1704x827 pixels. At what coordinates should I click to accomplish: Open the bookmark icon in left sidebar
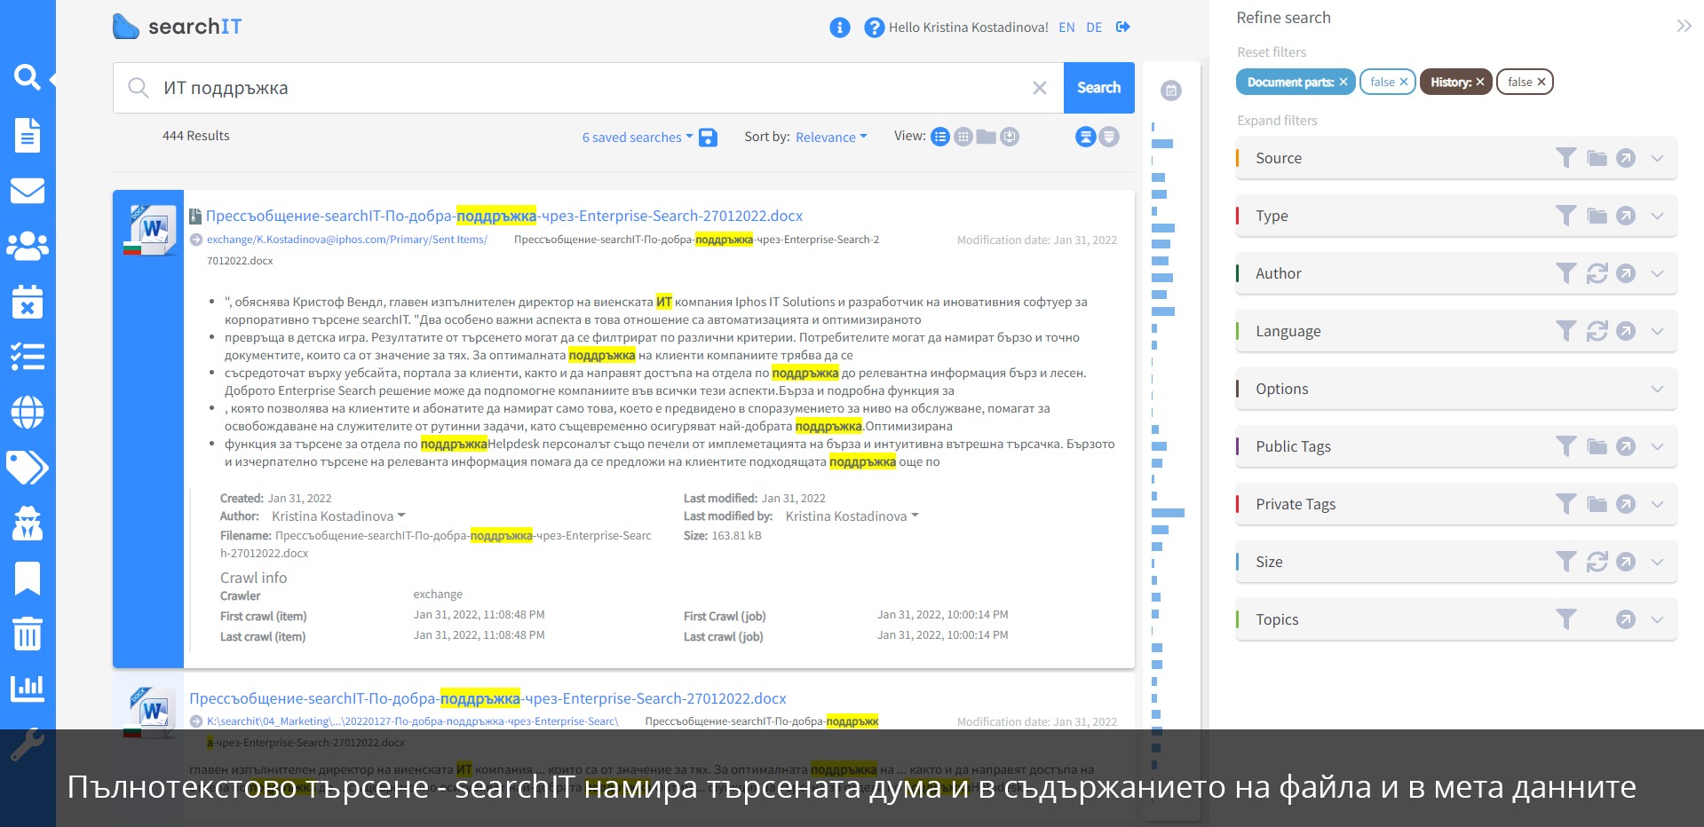[x=28, y=578]
